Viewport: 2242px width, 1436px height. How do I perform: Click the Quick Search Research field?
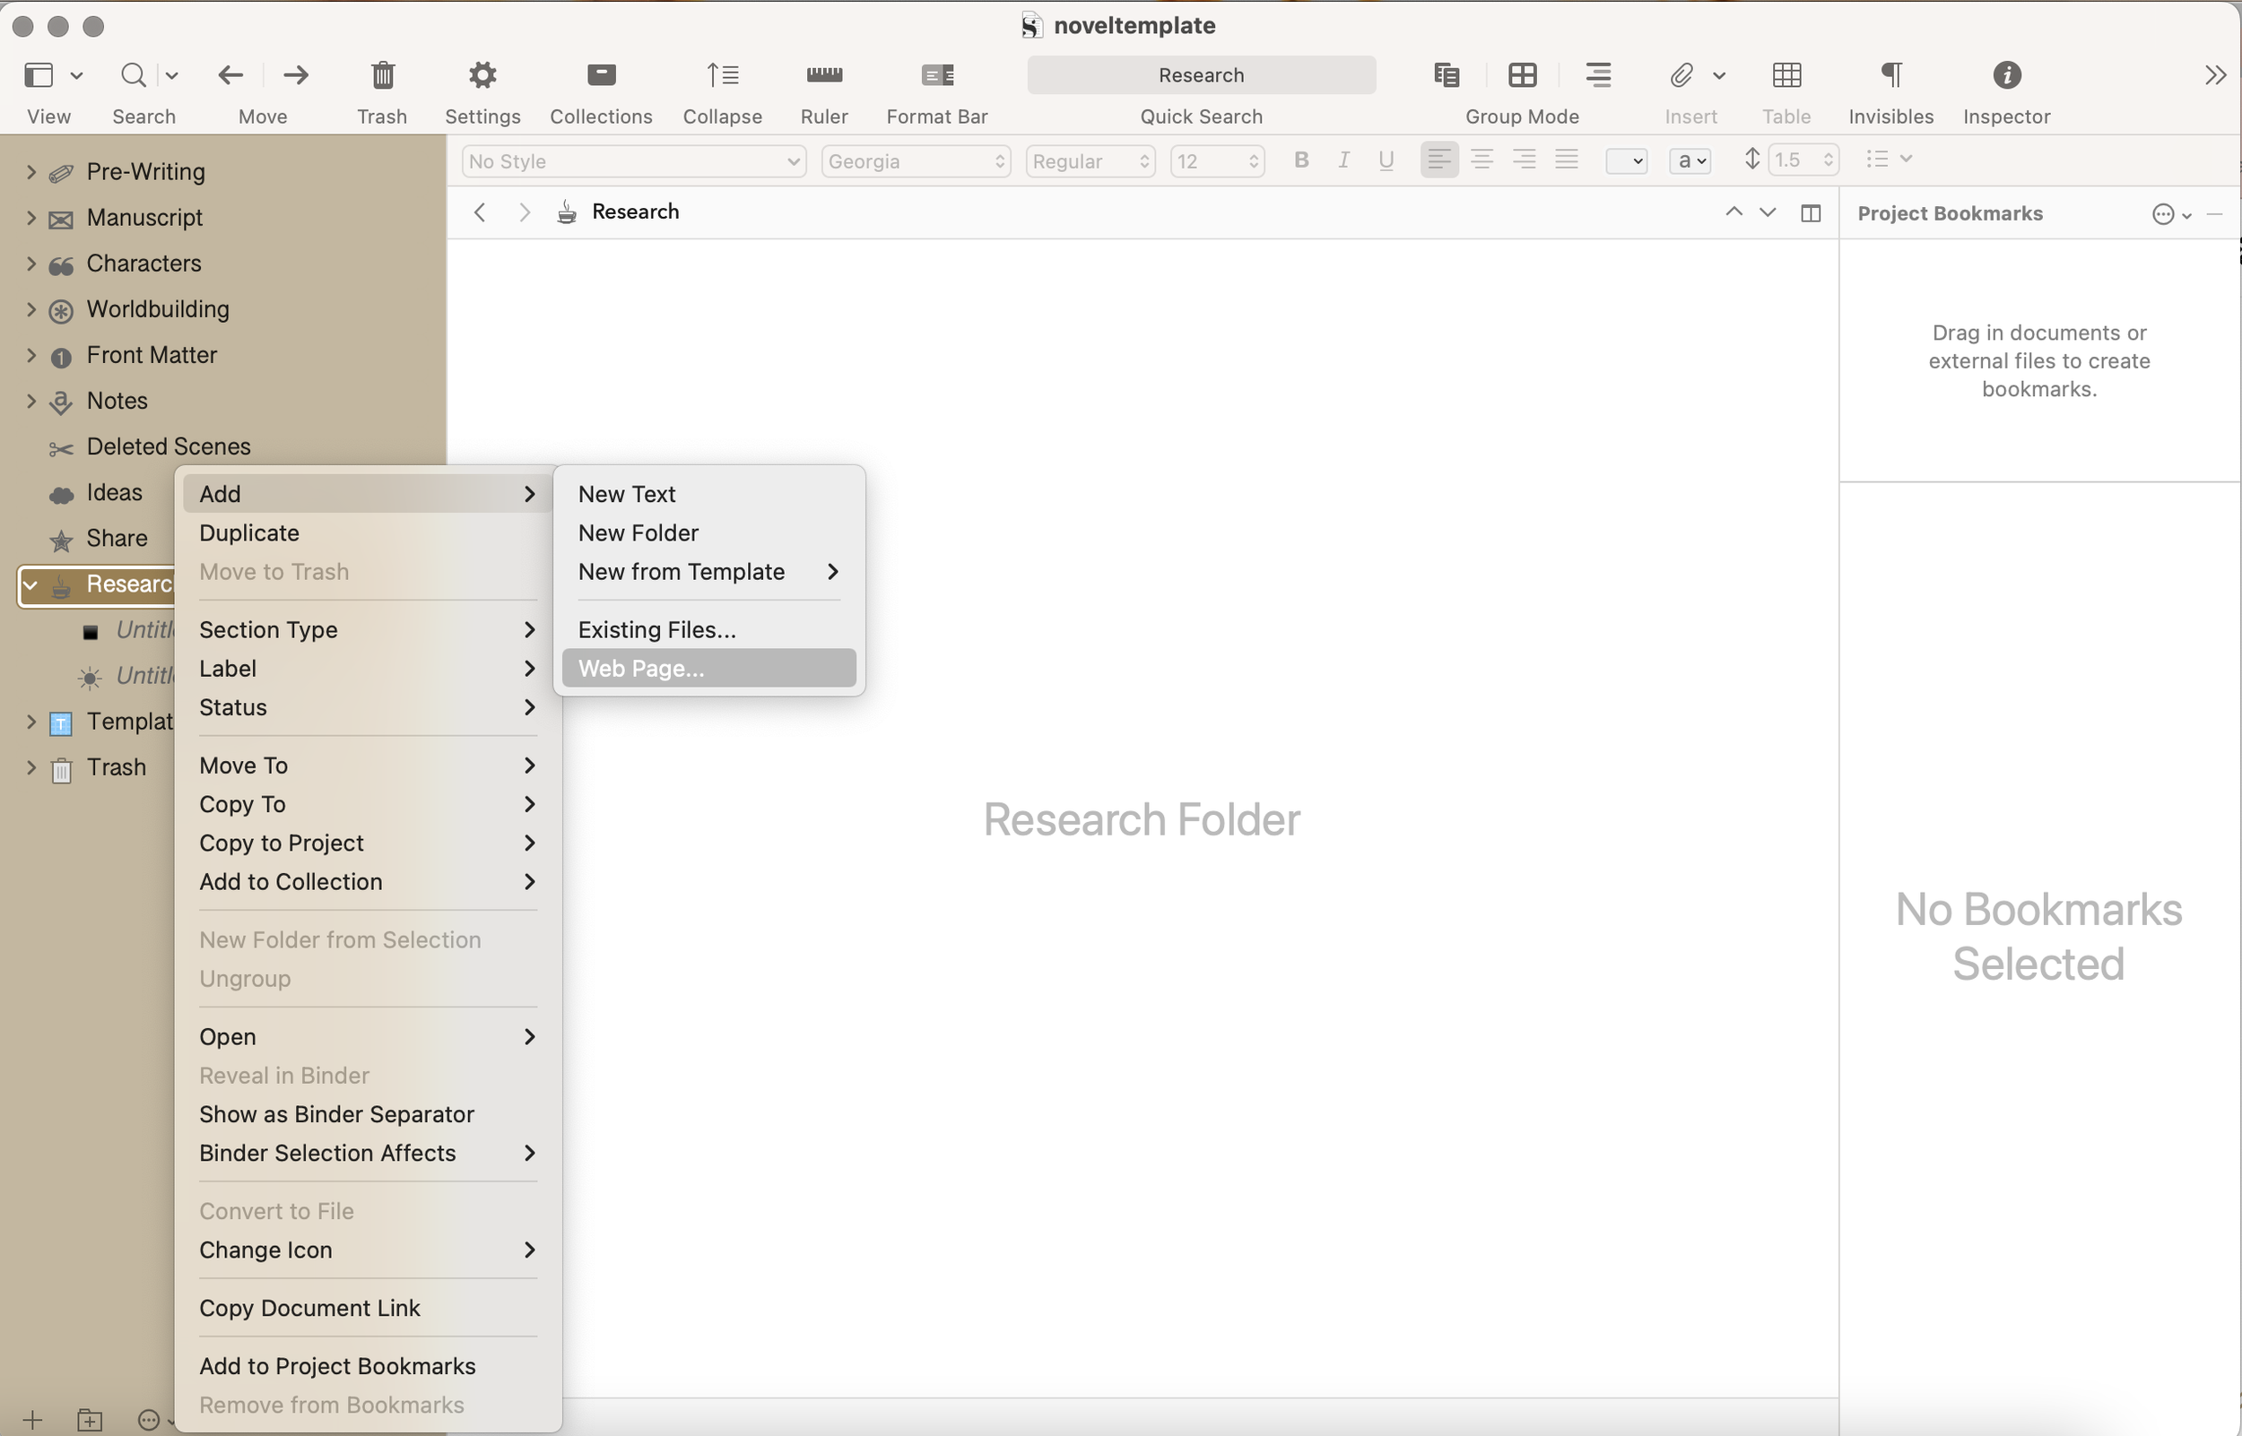pyautogui.click(x=1200, y=74)
